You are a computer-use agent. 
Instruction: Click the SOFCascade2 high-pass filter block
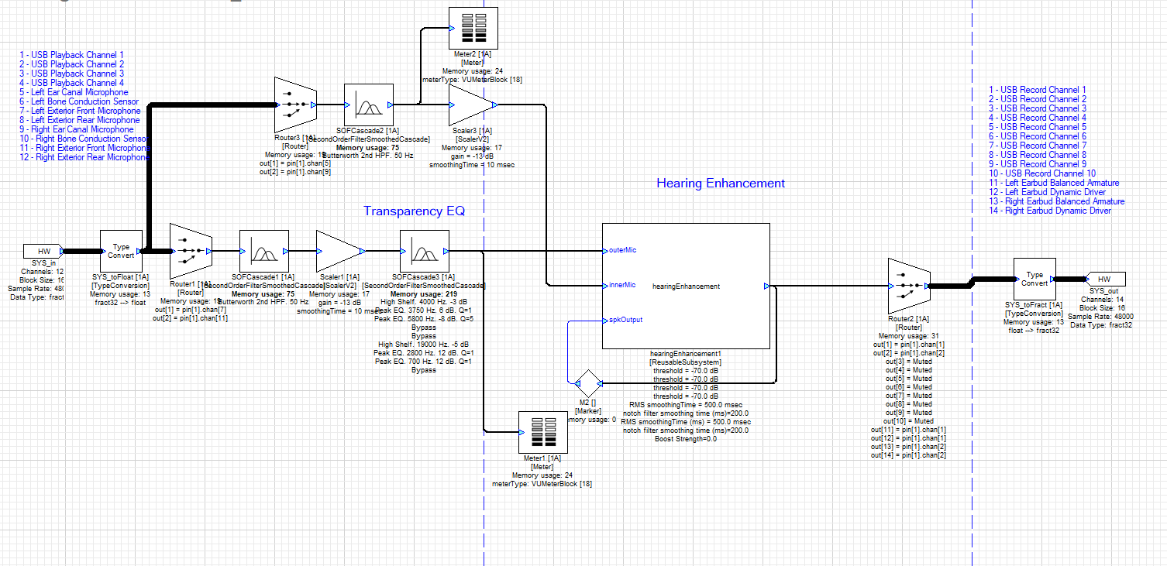(x=369, y=104)
